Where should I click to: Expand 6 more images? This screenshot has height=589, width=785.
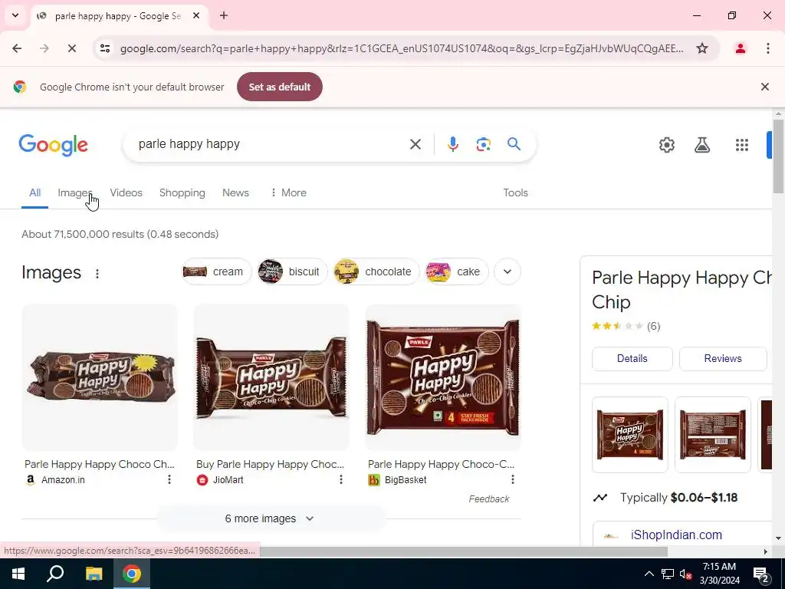coord(270,518)
